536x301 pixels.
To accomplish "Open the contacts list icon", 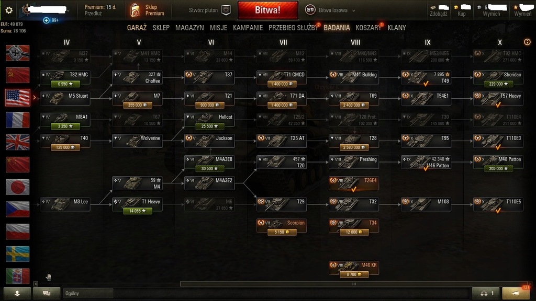I will 17,293.
